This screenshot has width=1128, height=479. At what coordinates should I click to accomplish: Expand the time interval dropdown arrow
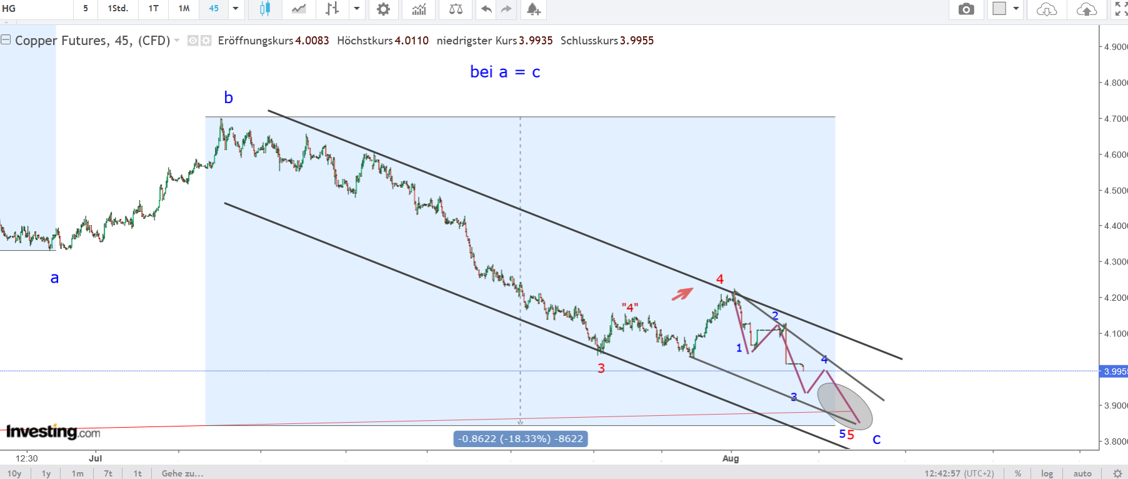236,9
